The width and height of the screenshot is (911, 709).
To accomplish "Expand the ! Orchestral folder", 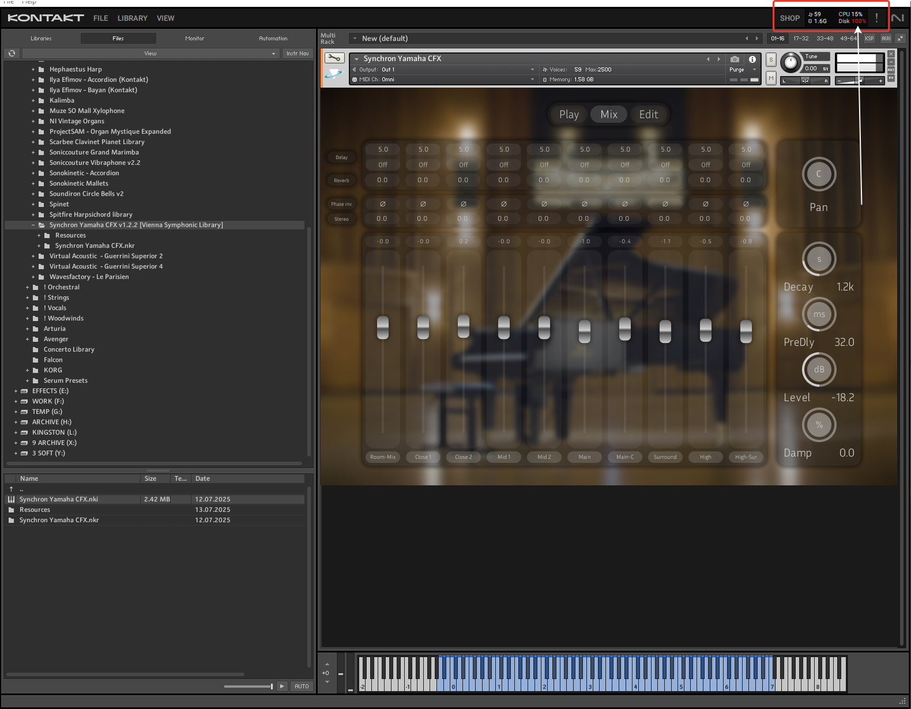I will coord(27,287).
